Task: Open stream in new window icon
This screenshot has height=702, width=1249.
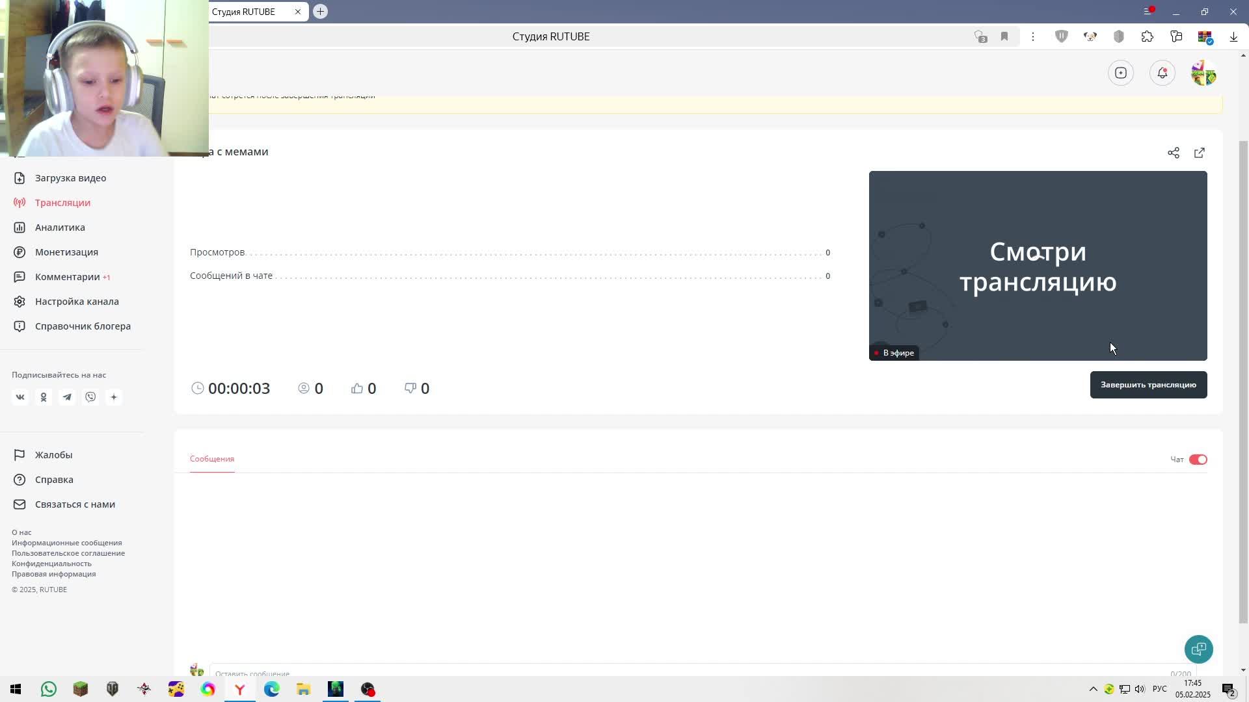Action: [1200, 153]
